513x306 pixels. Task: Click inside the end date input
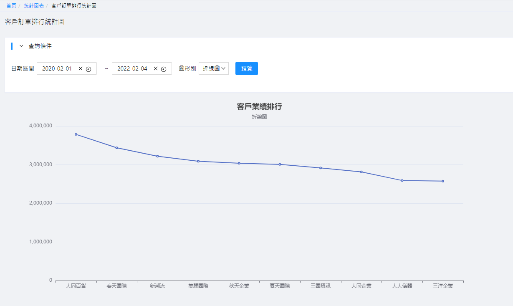tap(132, 68)
